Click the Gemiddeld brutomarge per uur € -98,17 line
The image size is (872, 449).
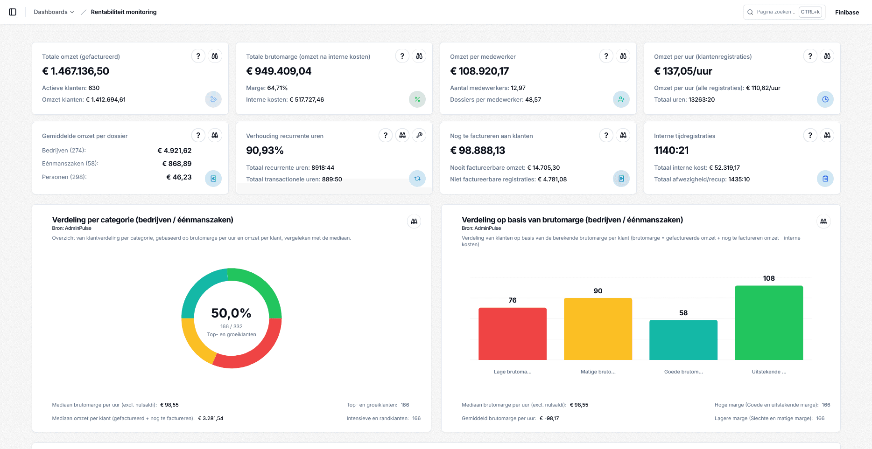tap(510, 418)
